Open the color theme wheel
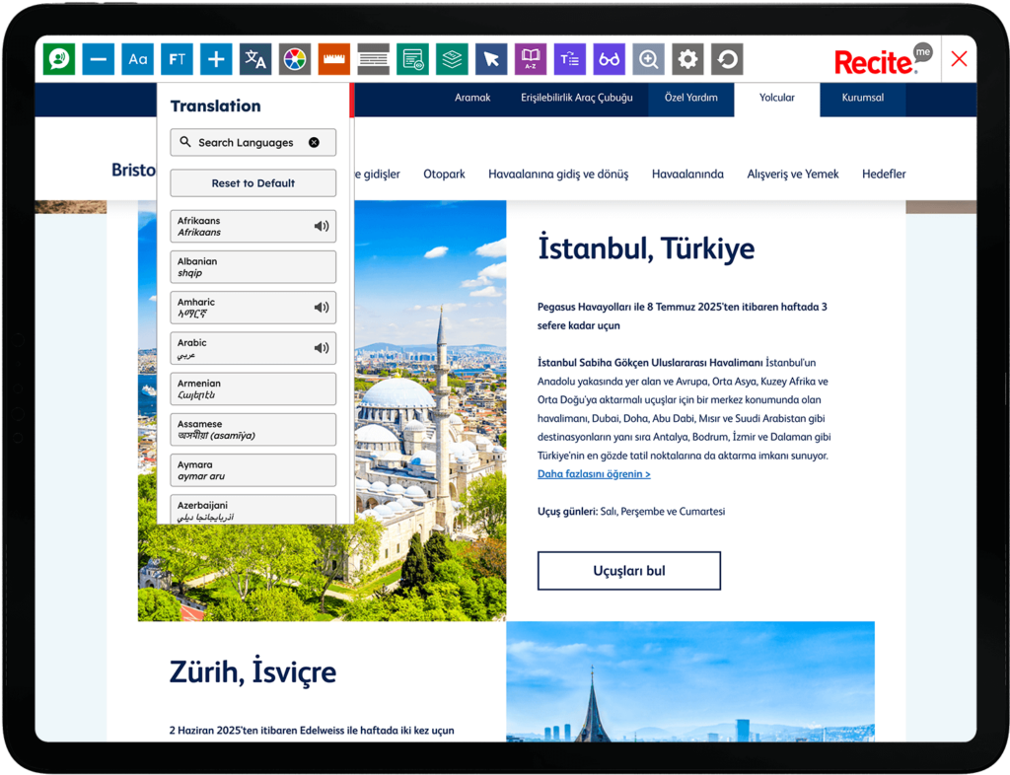The image size is (1010, 775). 295,58
